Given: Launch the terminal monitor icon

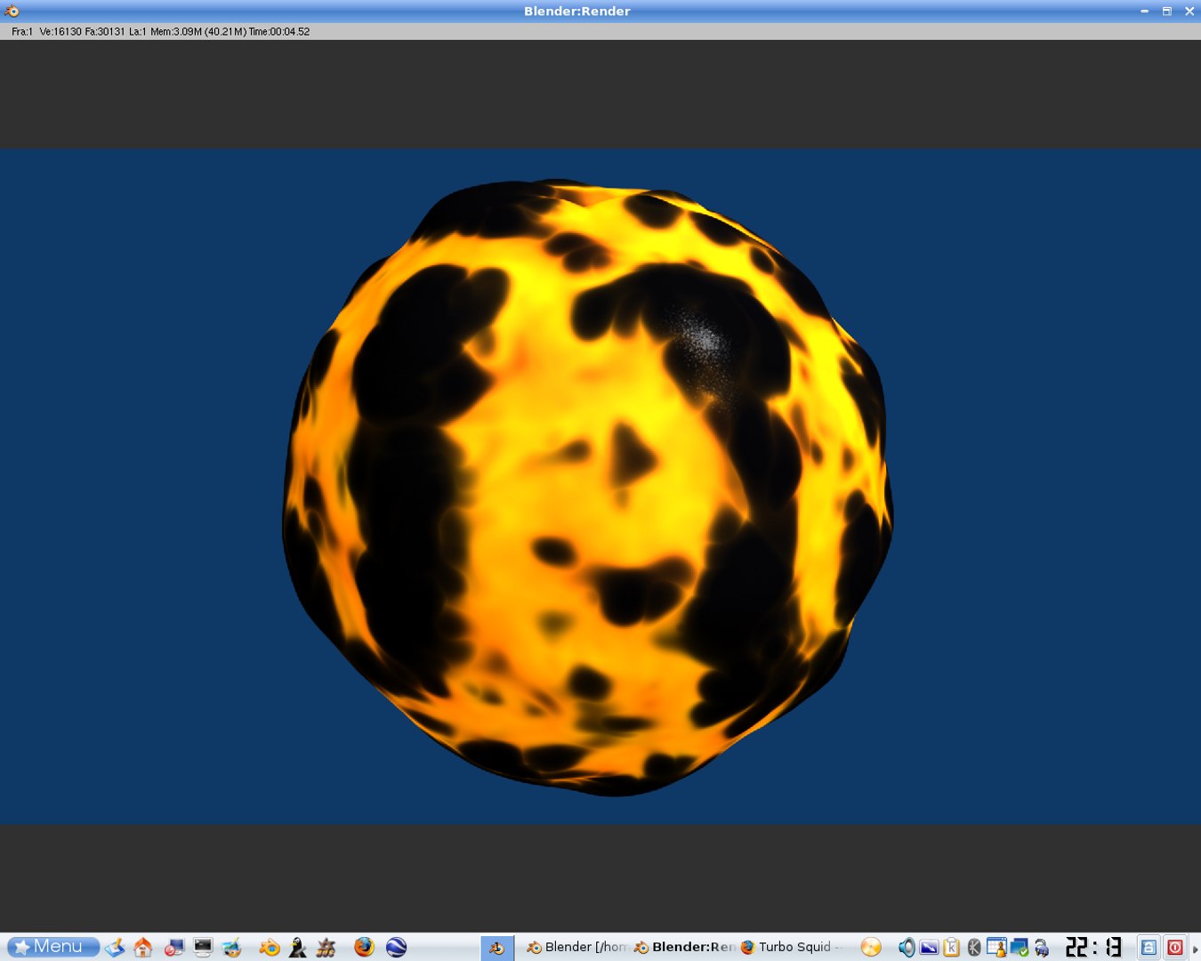Looking at the screenshot, I should (203, 948).
